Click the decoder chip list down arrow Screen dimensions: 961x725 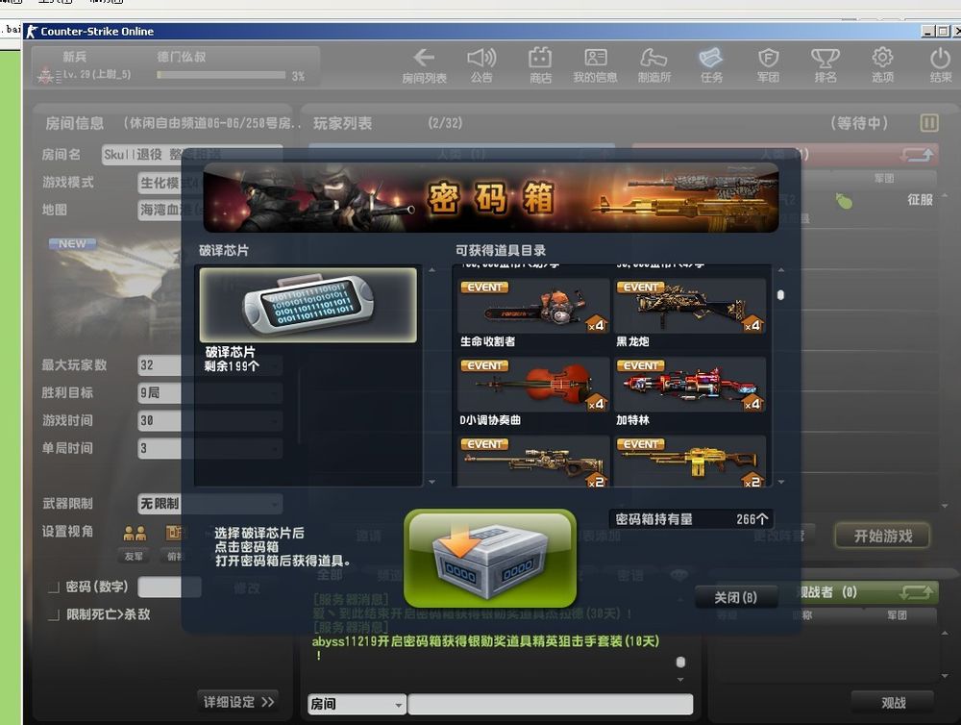coord(432,482)
